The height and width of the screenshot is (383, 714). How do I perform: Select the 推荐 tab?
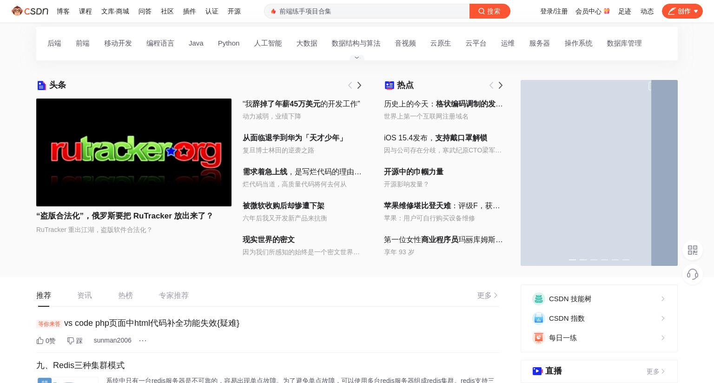click(44, 295)
